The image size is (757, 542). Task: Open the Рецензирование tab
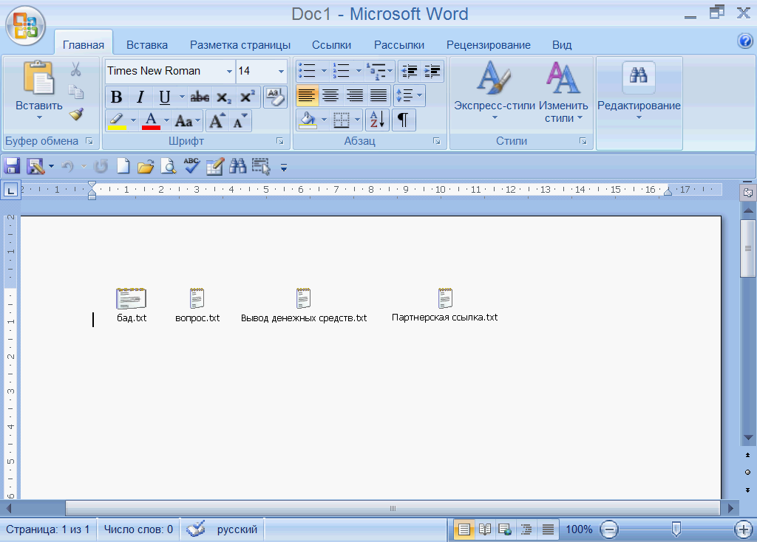point(488,45)
